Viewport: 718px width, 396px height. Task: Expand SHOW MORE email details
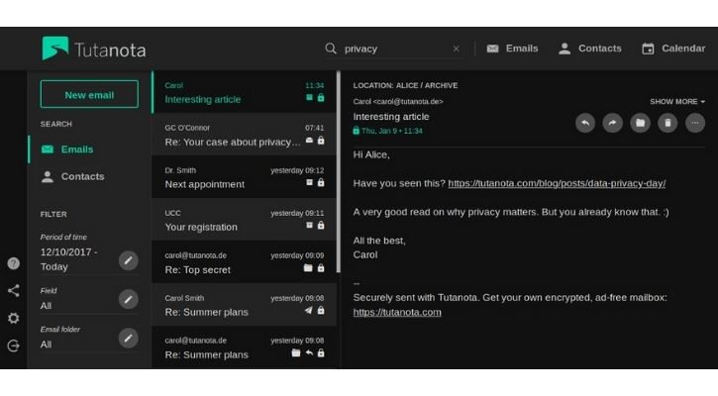(677, 101)
